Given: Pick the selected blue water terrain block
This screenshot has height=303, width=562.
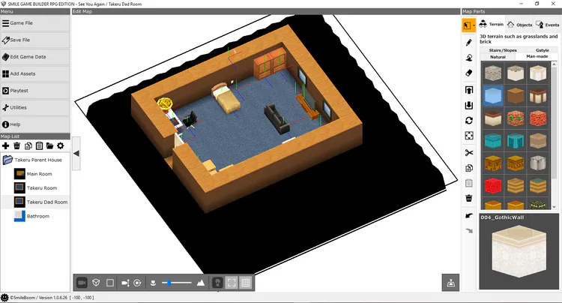Looking at the screenshot, I should (493, 95).
